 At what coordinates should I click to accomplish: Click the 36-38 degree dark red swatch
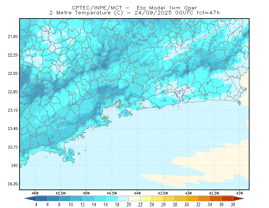[x=227, y=199]
